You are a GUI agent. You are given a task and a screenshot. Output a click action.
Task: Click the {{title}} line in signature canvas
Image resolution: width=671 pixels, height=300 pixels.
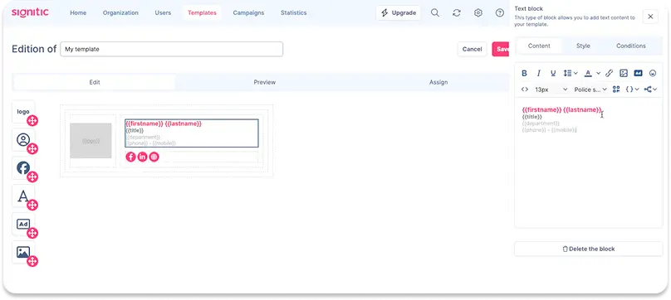(135, 130)
